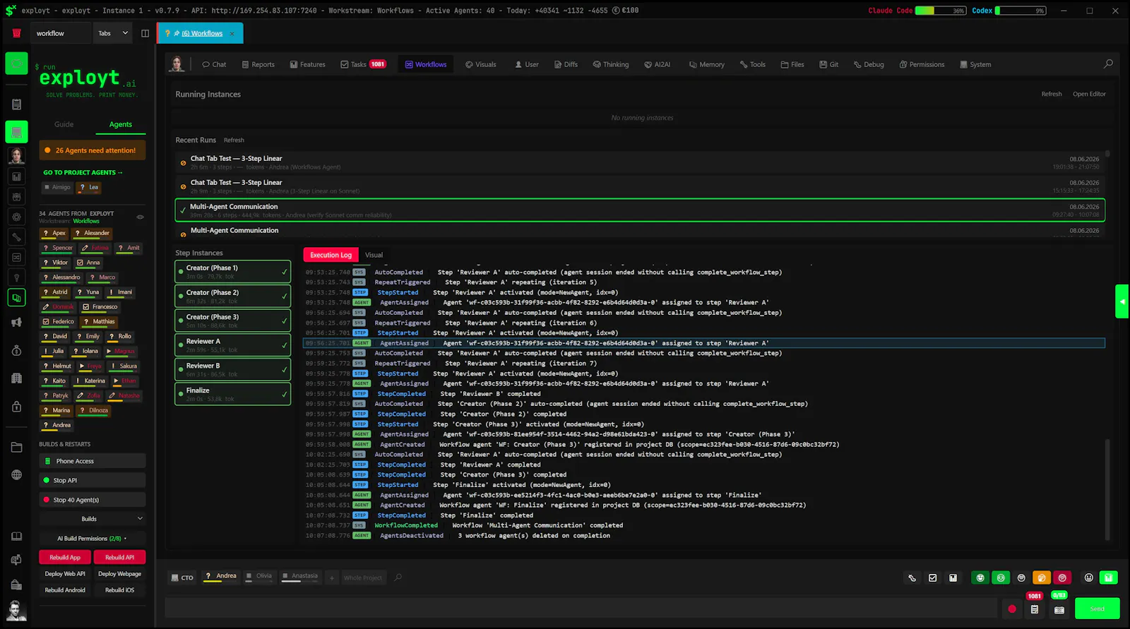Expand AI Build Permissions (2/8)
Screen dimensions: 1130x629
tap(93, 539)
